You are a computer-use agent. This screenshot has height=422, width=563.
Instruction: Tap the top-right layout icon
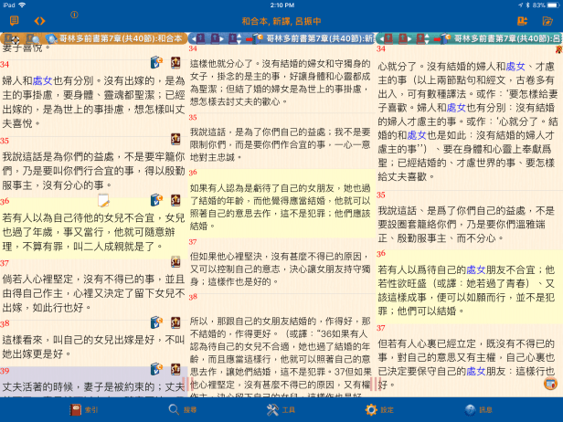[x=547, y=20]
